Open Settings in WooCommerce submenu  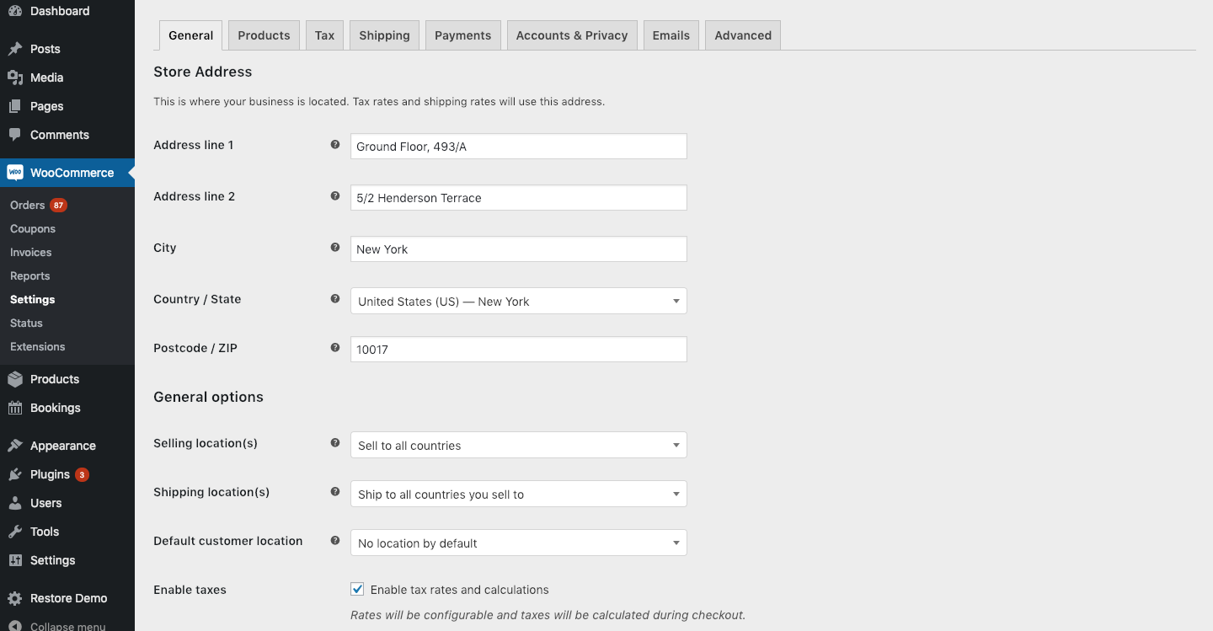click(33, 300)
